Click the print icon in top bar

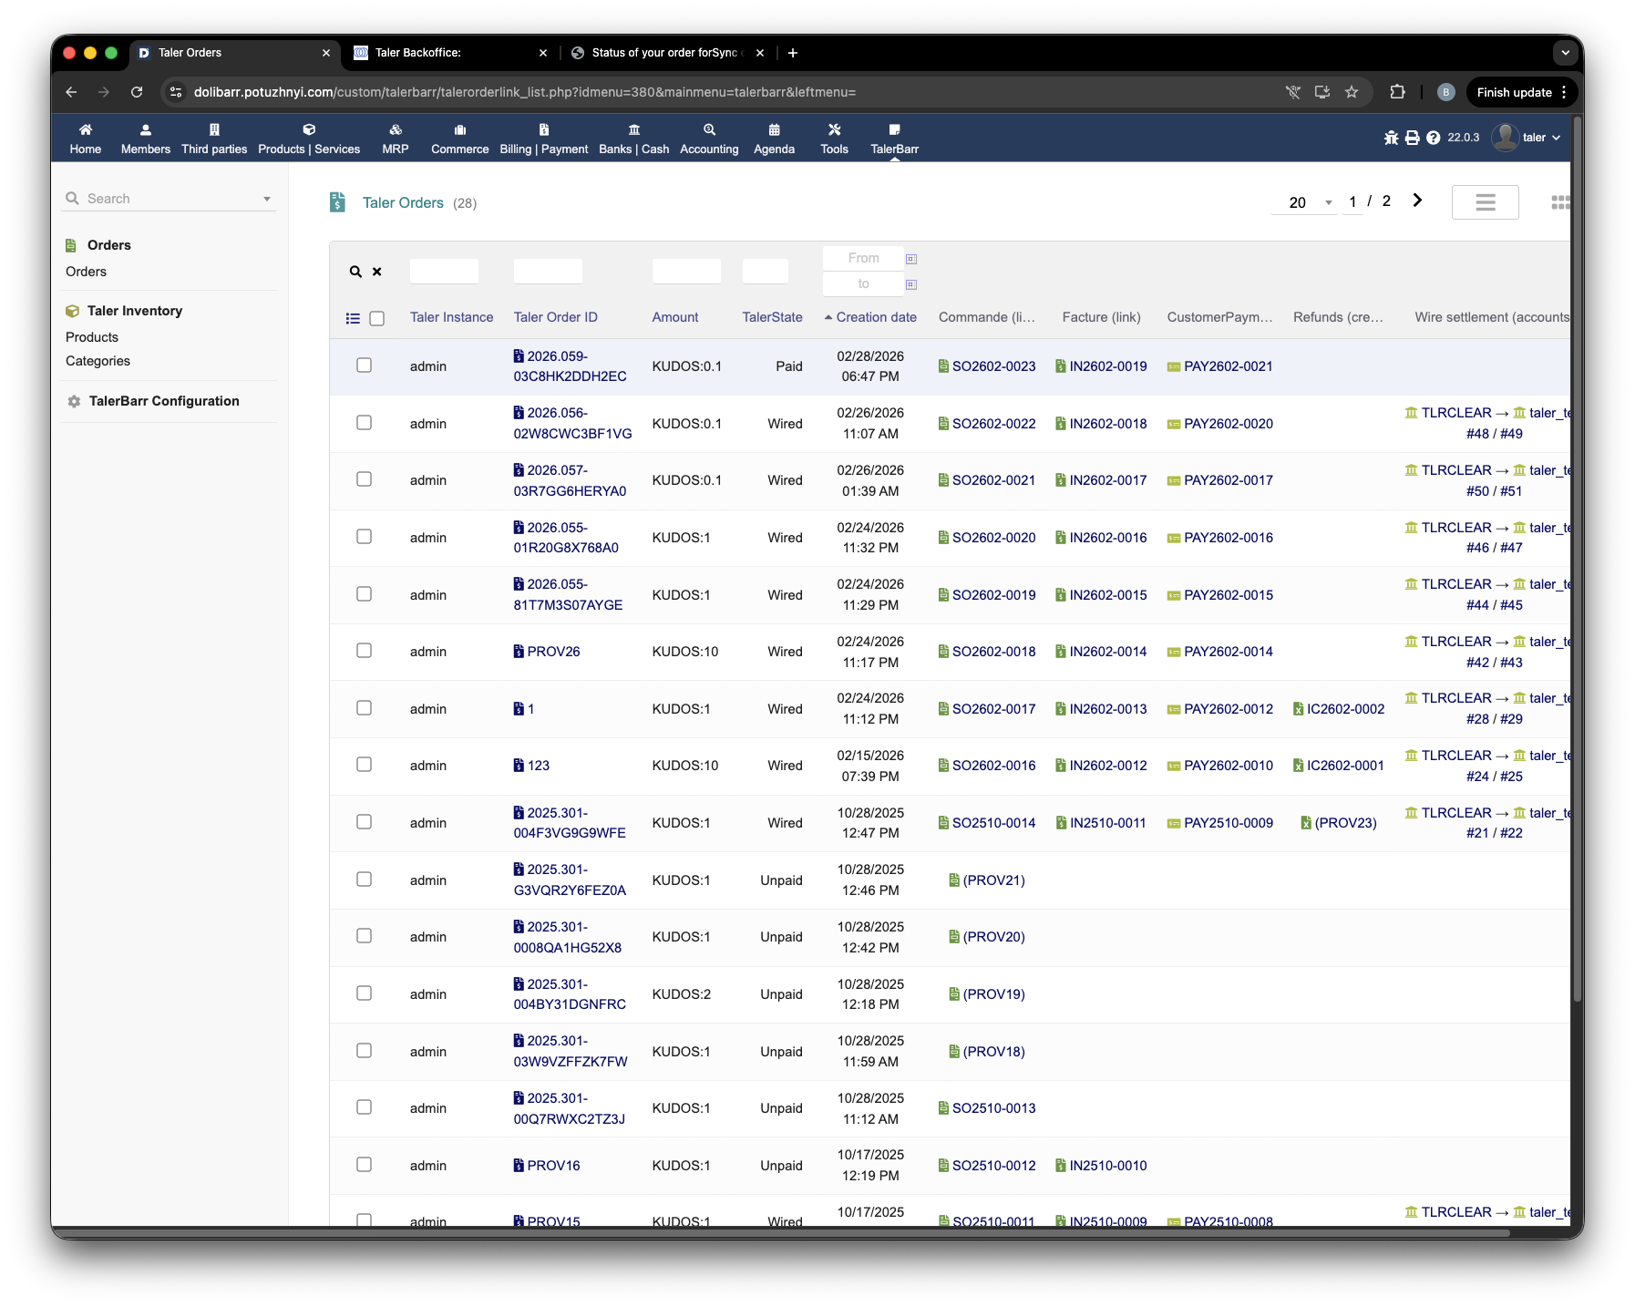click(1412, 138)
